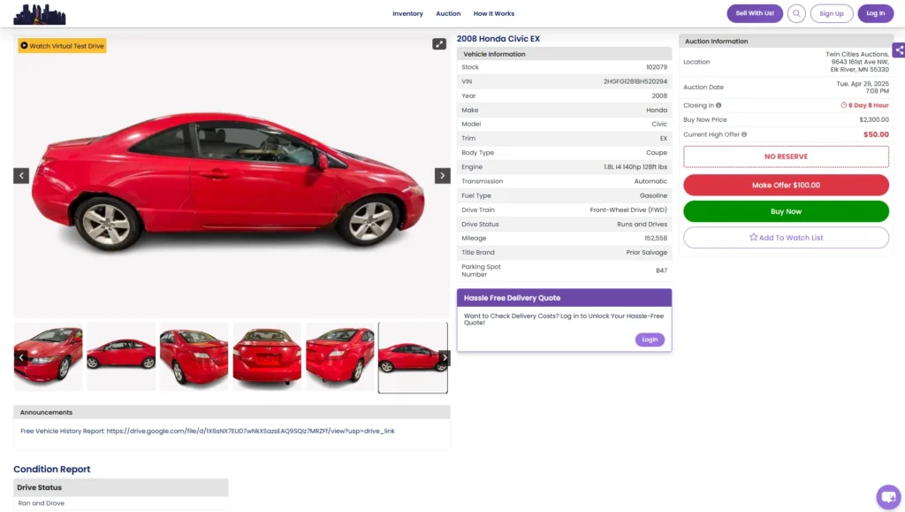905x512 pixels.
Task: Click the site logo in header
Action: coord(40,13)
